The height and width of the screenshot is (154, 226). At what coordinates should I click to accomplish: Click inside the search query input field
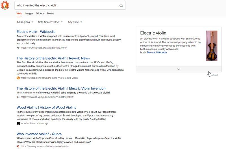click(x=66, y=5)
